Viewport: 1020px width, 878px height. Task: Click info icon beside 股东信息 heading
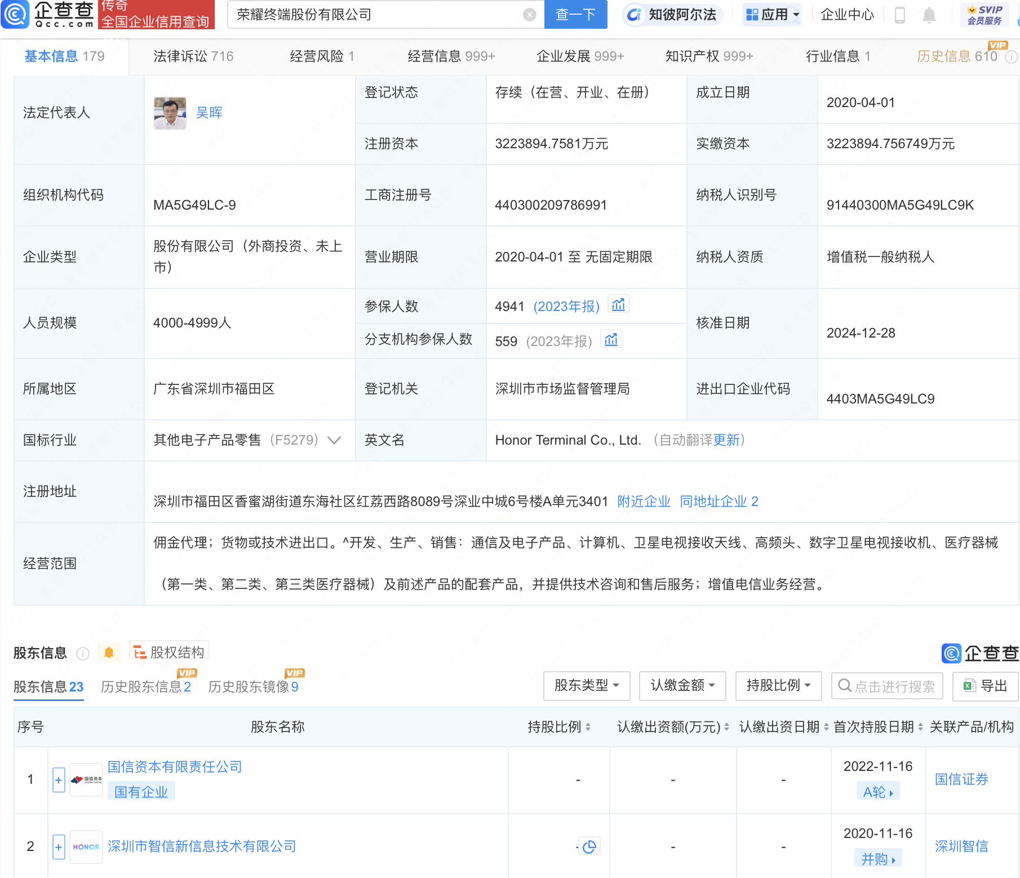pyautogui.click(x=83, y=653)
